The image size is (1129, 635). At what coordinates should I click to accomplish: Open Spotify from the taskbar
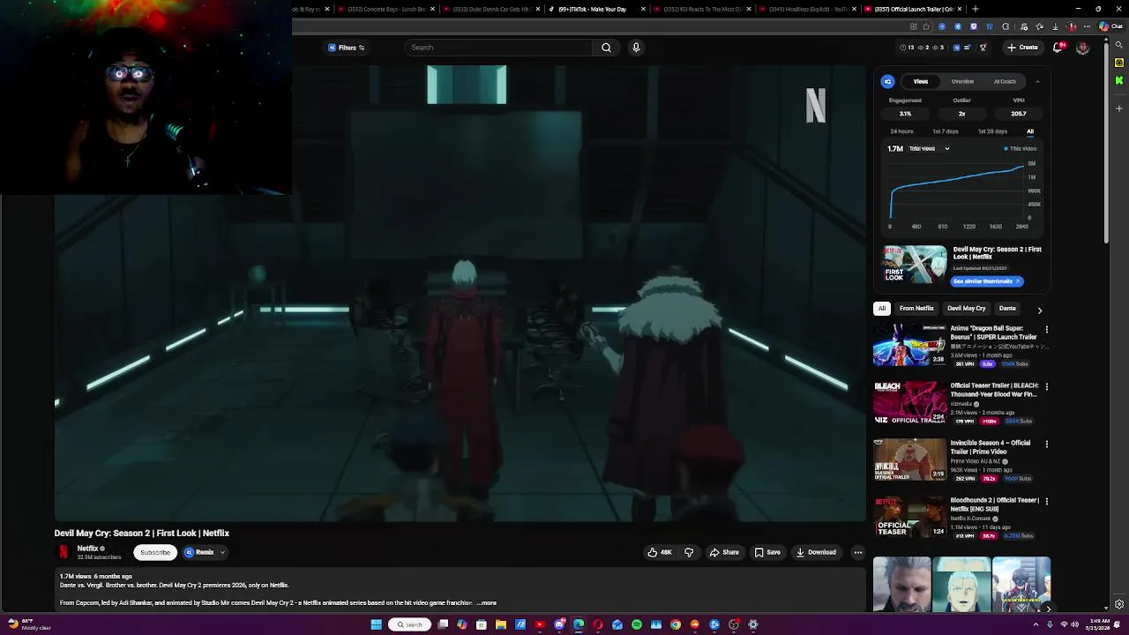pyautogui.click(x=637, y=624)
